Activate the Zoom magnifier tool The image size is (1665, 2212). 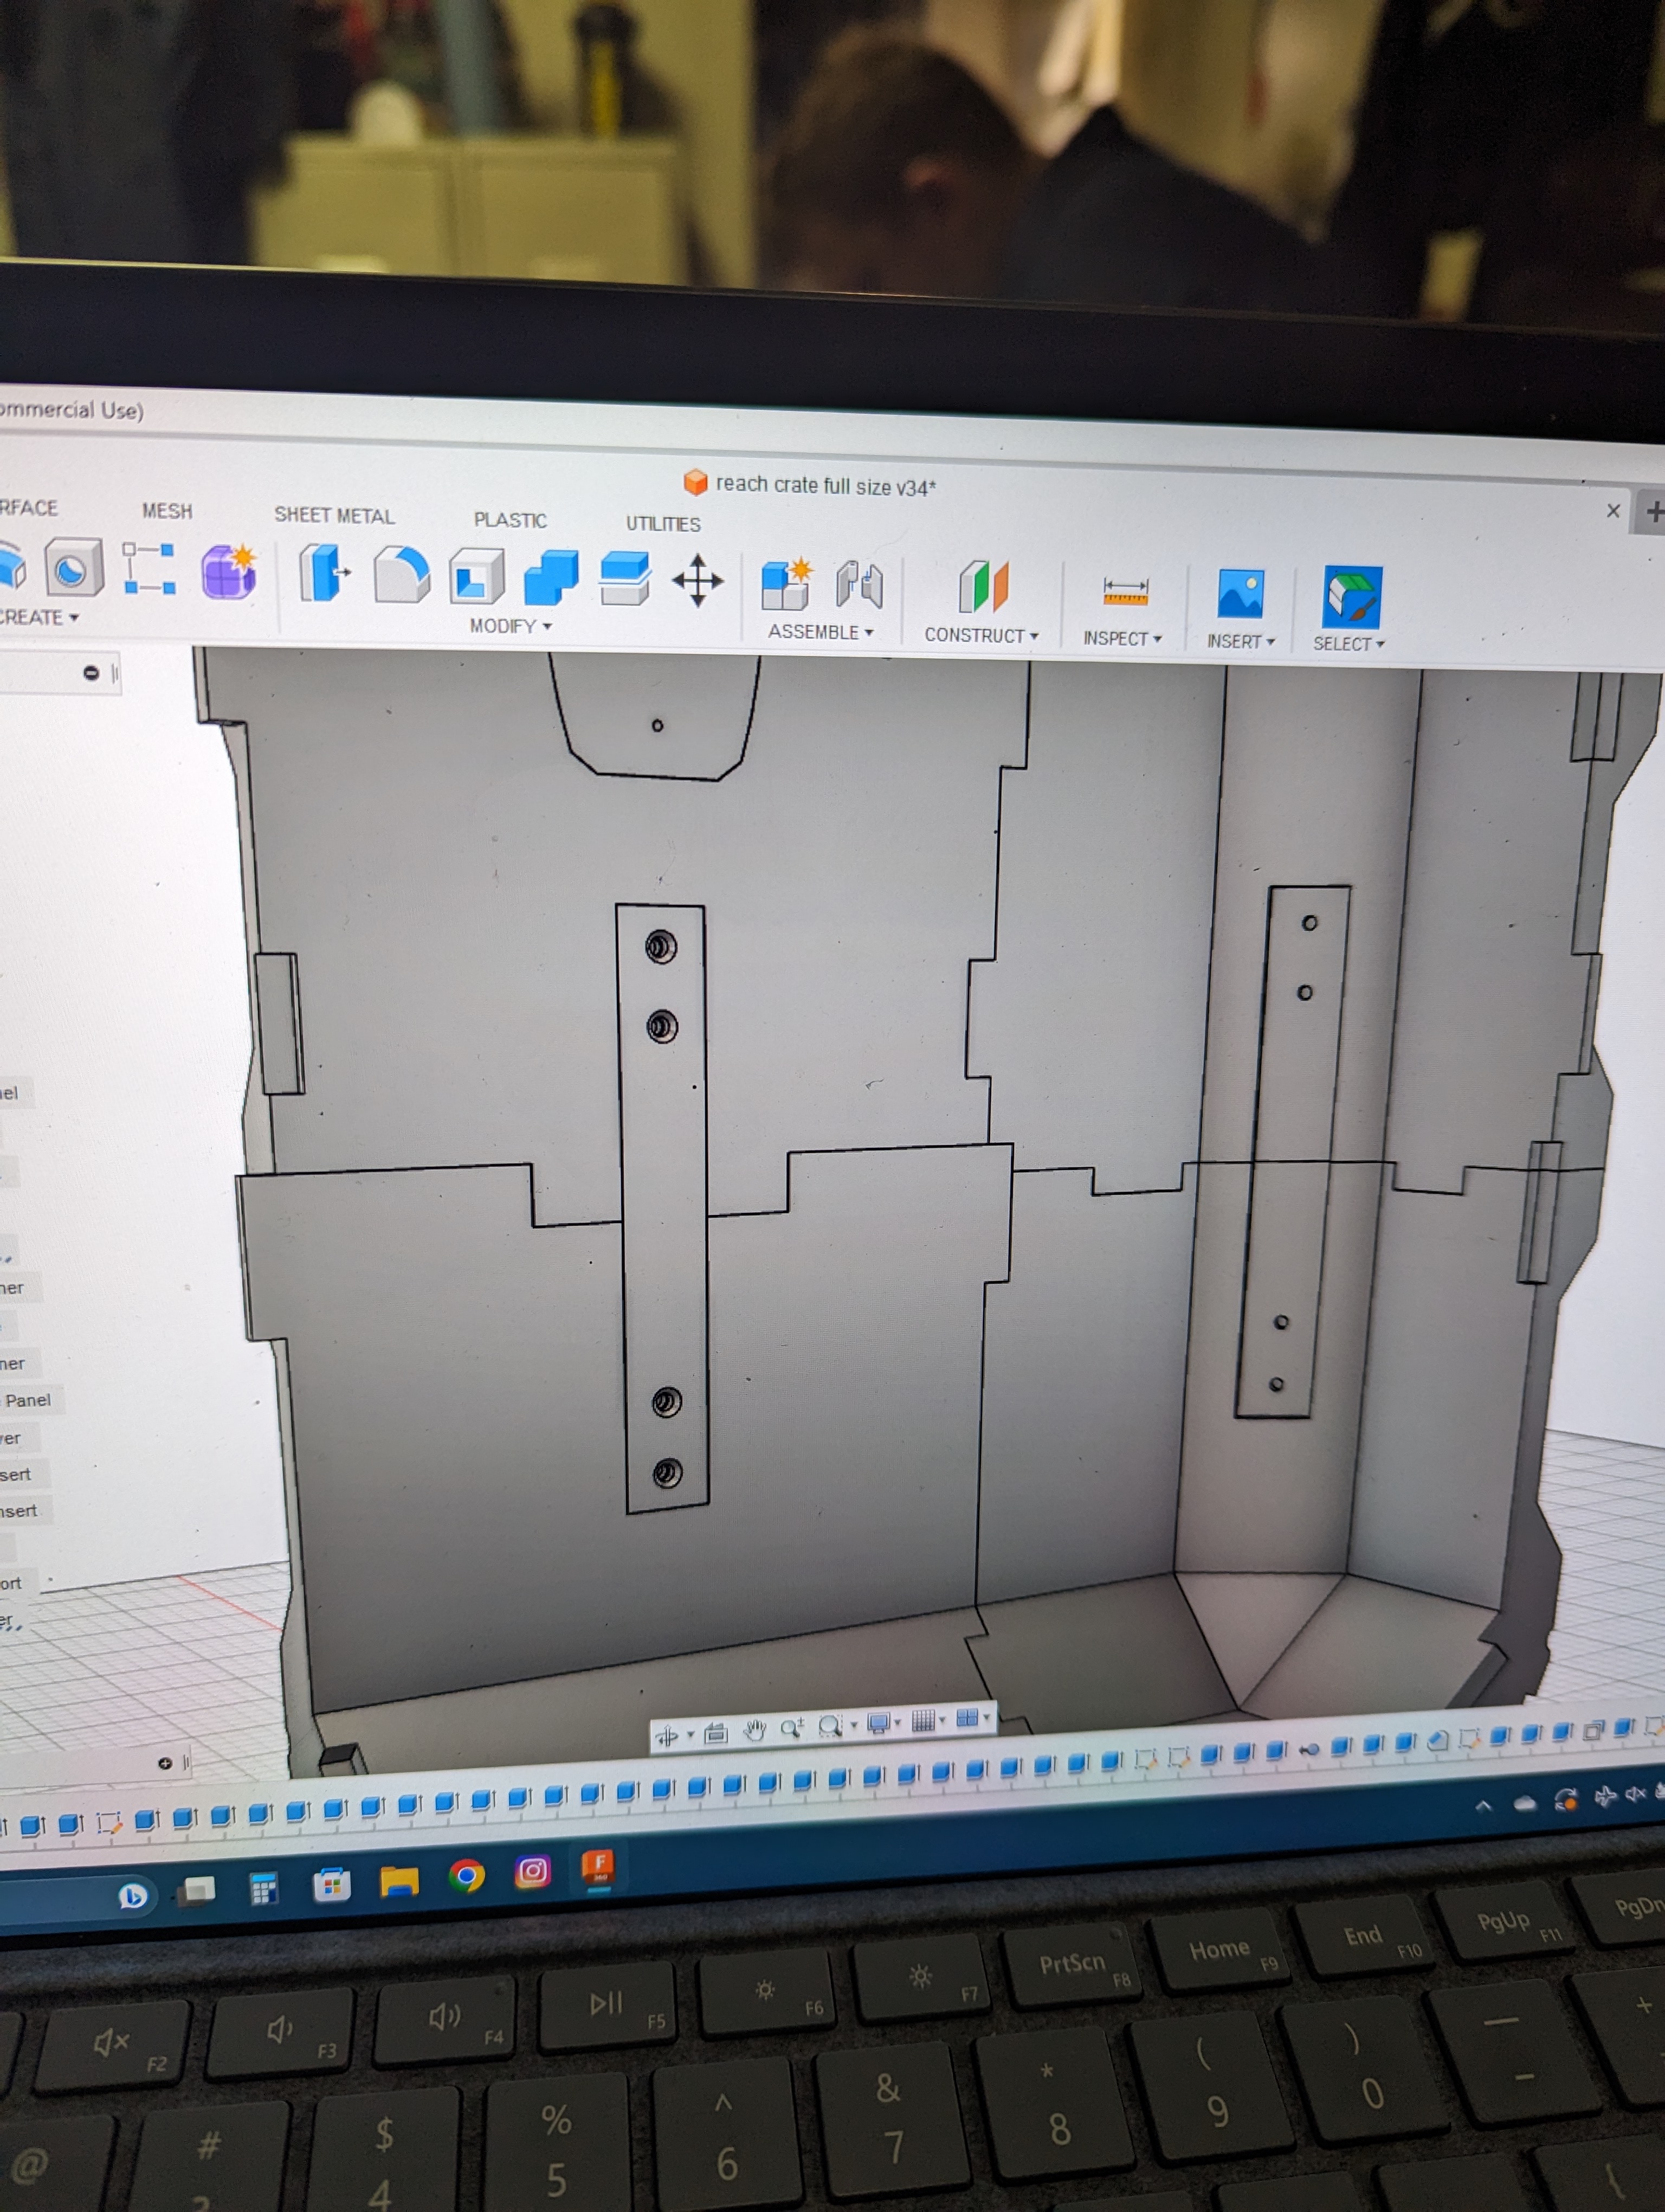[x=791, y=1728]
